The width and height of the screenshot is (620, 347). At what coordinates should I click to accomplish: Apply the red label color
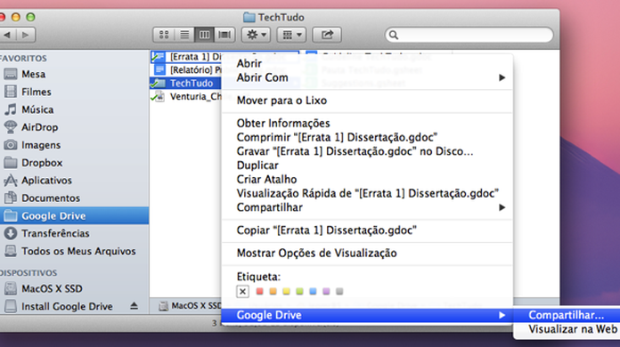260,291
